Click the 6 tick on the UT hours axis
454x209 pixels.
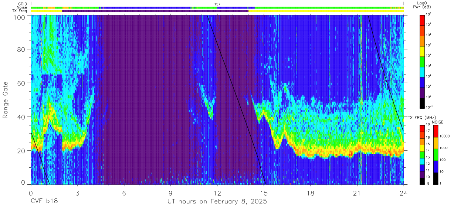tap(124, 193)
